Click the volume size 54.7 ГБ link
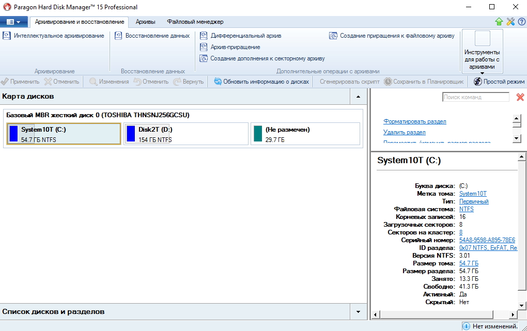This screenshot has width=527, height=331. (x=469, y=263)
